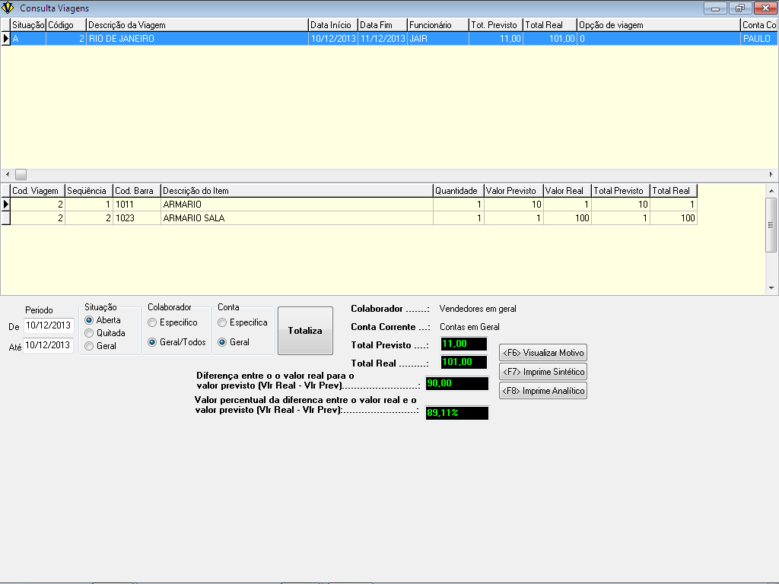Click the Opção de viagem column header
779x584 pixels.
coord(658,25)
